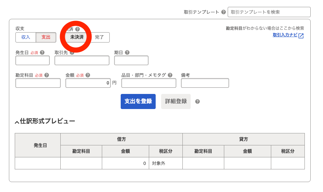
Task: Click help icon next to 金額 label
Action: [88, 75]
